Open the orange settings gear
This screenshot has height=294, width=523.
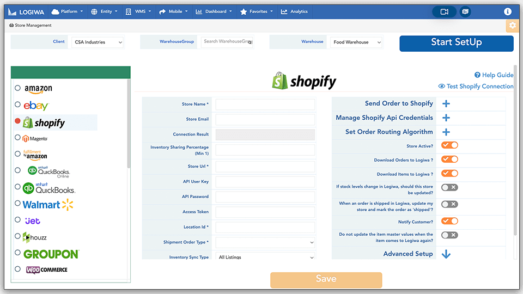(x=512, y=26)
